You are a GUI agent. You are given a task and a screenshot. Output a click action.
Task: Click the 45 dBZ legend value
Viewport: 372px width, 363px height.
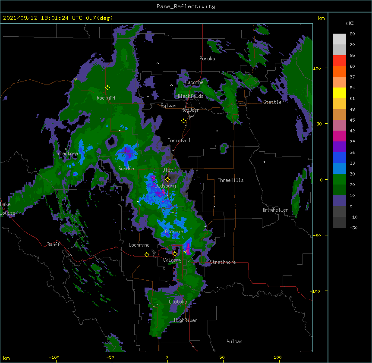click(352, 120)
